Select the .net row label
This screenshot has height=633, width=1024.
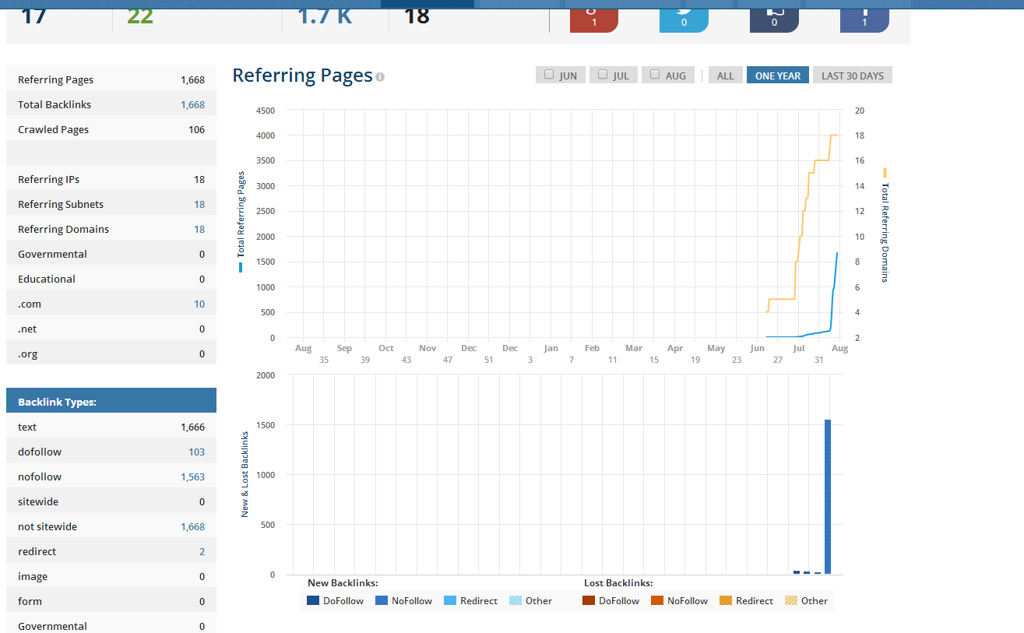27,329
